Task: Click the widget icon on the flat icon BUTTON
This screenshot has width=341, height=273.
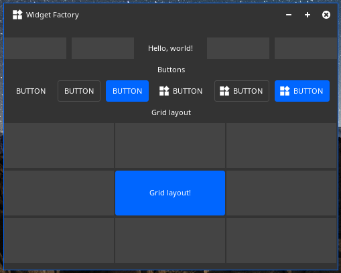Action: [164, 91]
